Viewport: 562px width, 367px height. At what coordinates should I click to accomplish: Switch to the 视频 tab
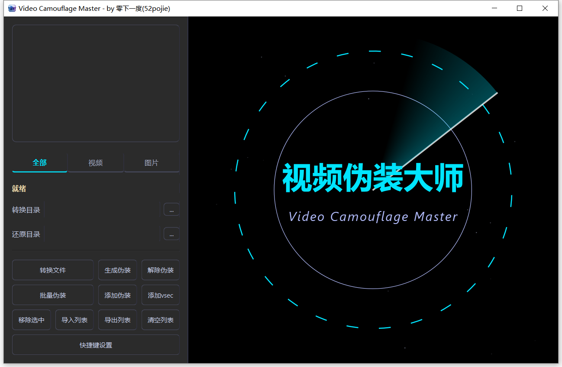click(x=96, y=163)
